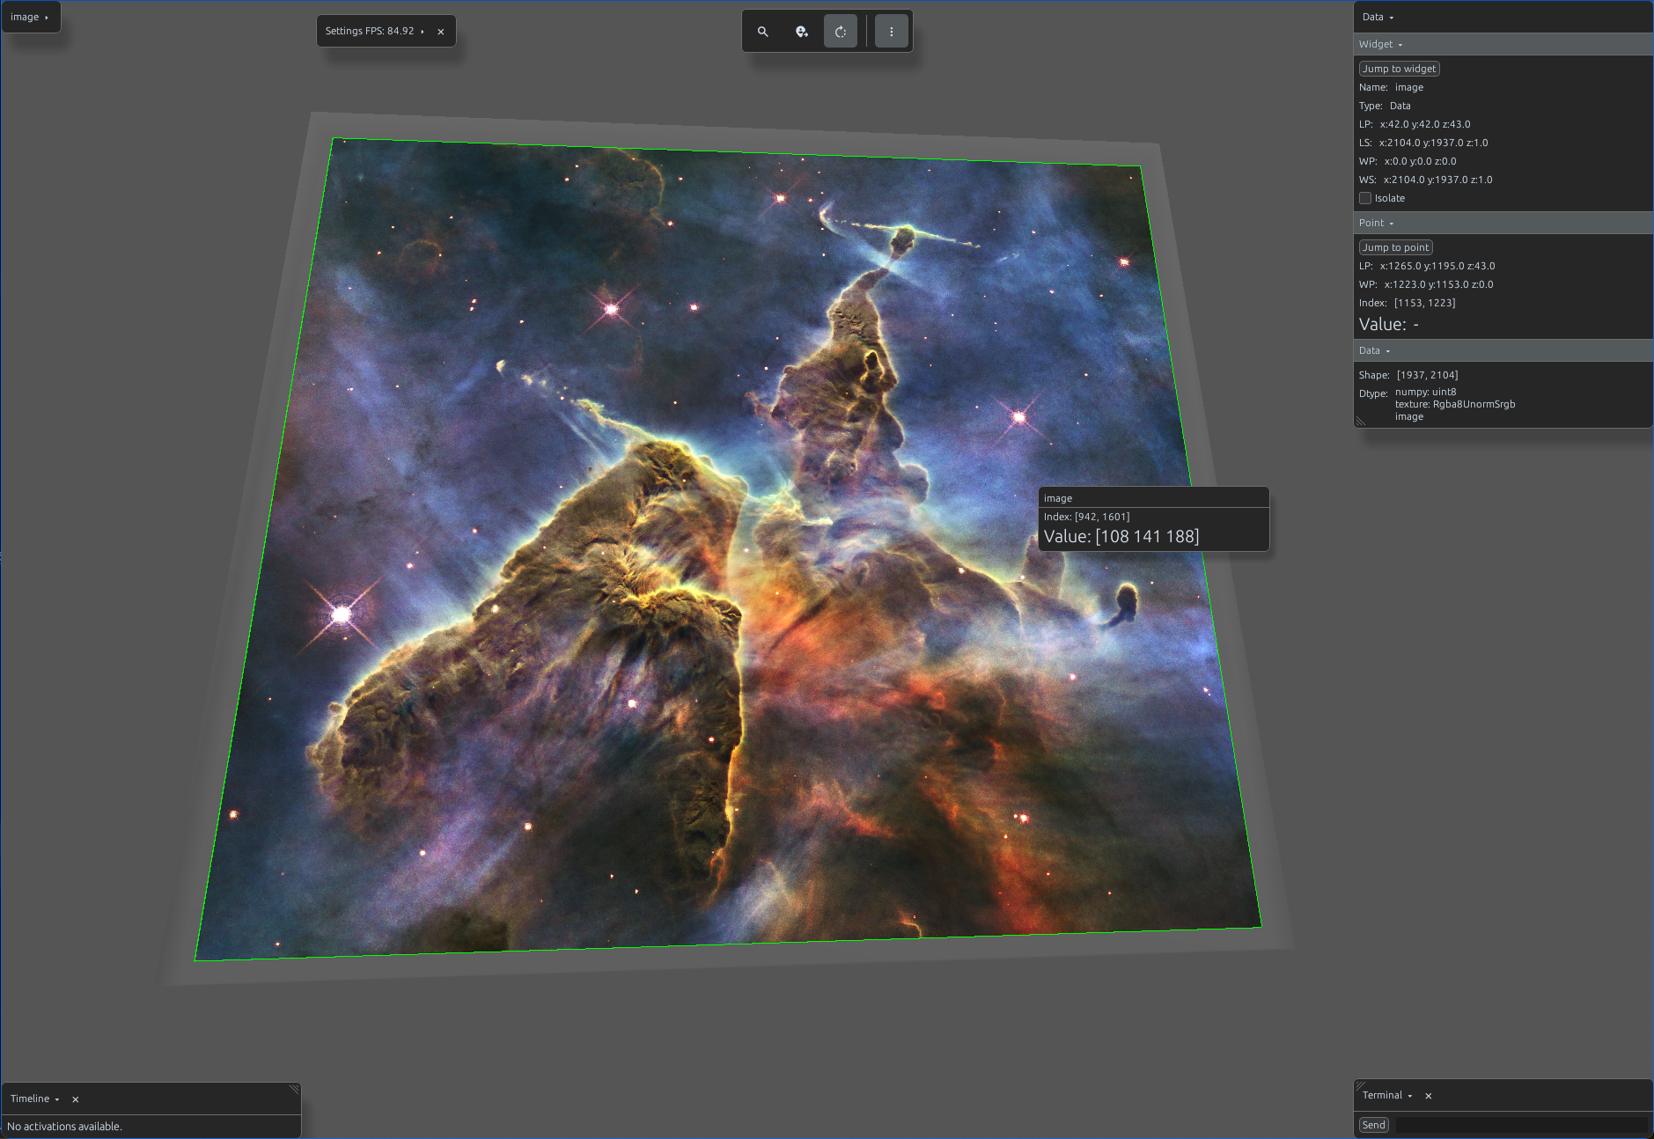
Task: Collapse the Point section
Action: [1376, 223]
